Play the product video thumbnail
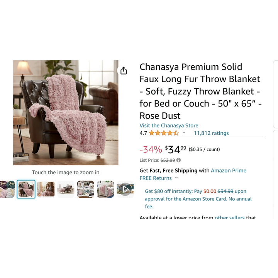This screenshot has height=278, width=278. point(125,189)
